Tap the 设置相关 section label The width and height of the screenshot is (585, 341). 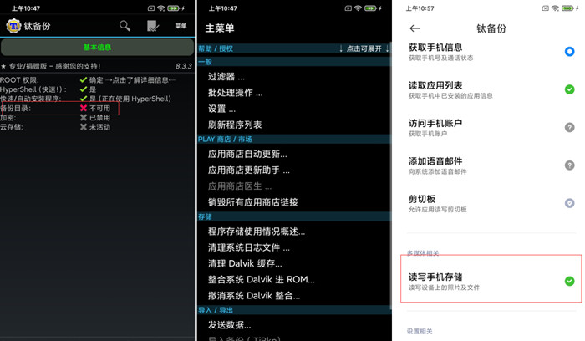coord(420,331)
